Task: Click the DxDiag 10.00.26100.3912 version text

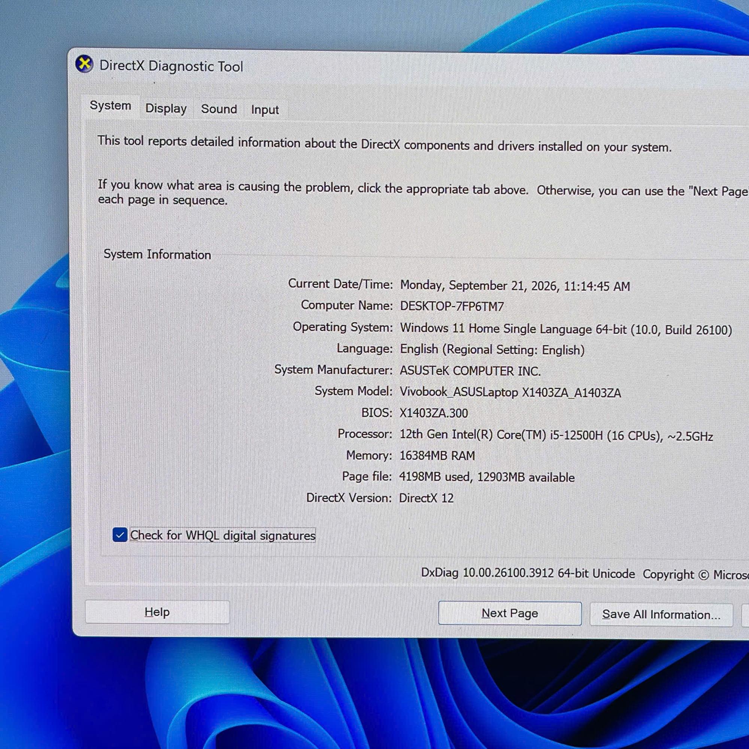Action: [x=528, y=573]
